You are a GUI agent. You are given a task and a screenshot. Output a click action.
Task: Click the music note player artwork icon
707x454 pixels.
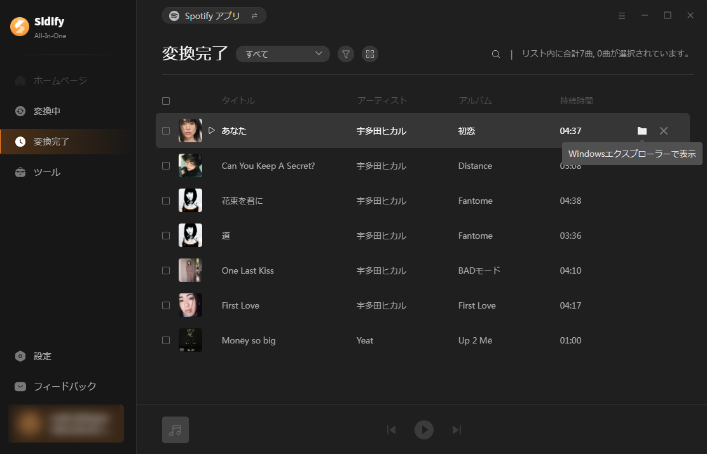click(x=175, y=430)
